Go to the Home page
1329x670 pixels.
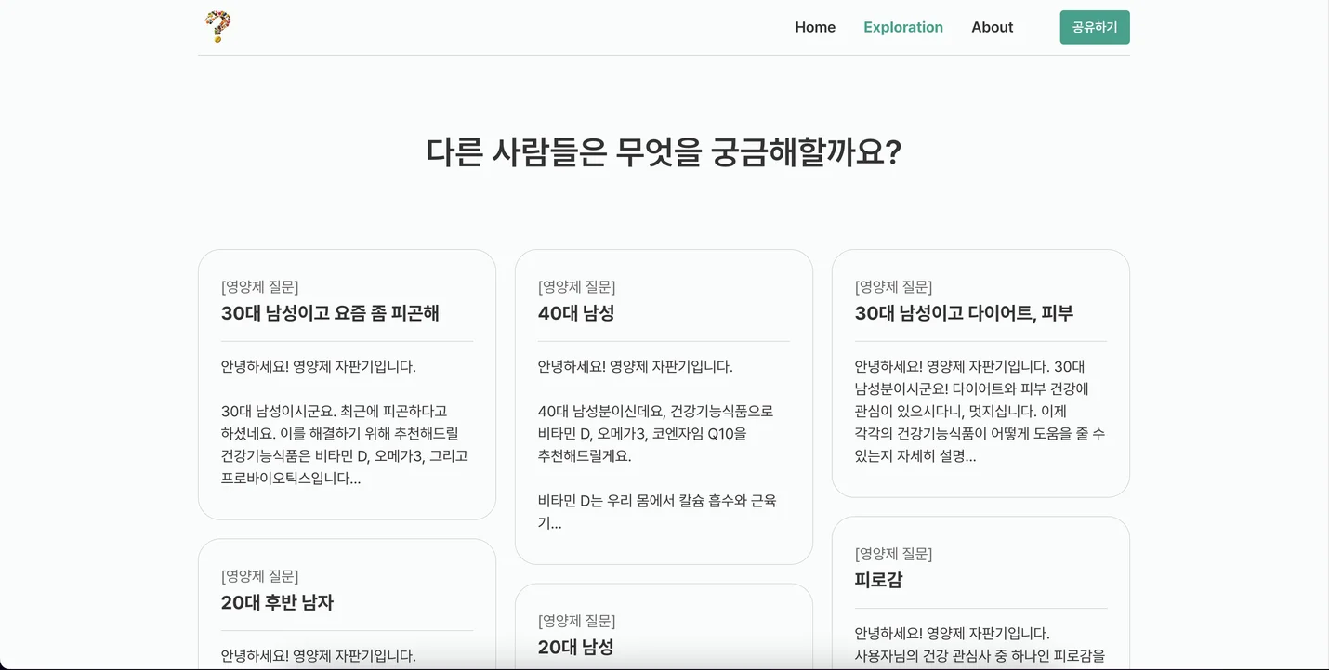coord(815,27)
